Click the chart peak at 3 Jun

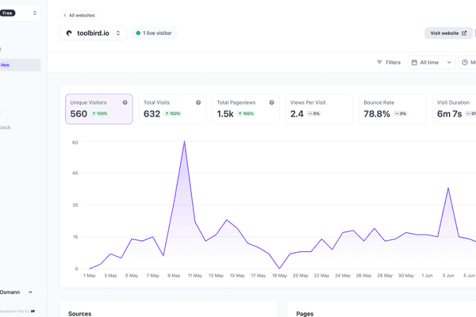coord(448,189)
